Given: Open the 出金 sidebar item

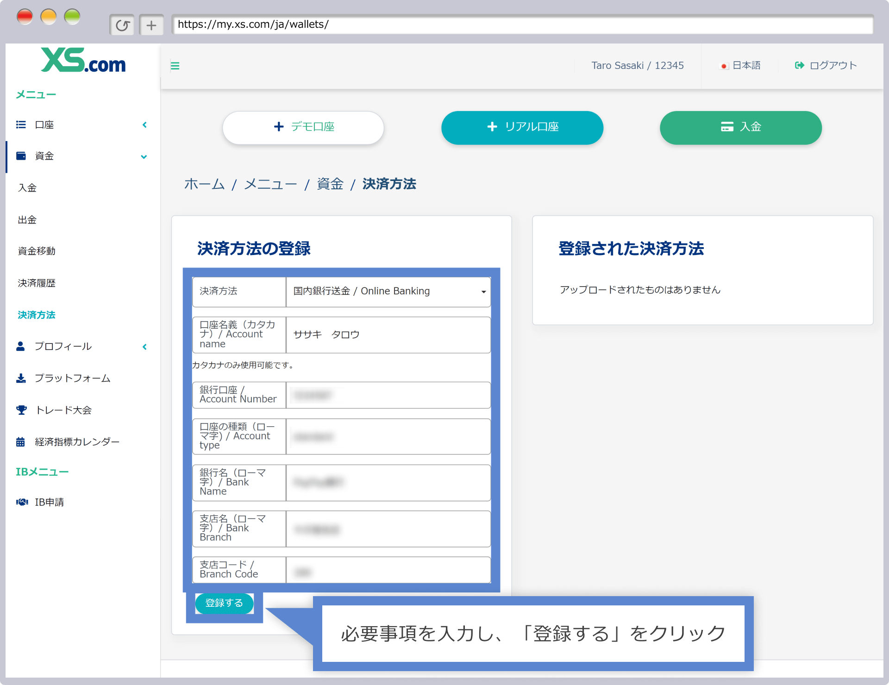Looking at the screenshot, I should (27, 220).
